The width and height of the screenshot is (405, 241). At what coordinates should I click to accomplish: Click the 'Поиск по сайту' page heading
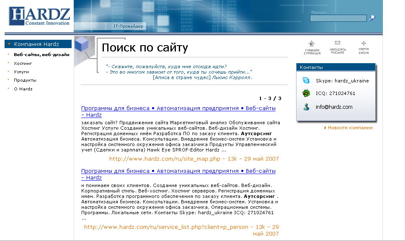(x=145, y=48)
